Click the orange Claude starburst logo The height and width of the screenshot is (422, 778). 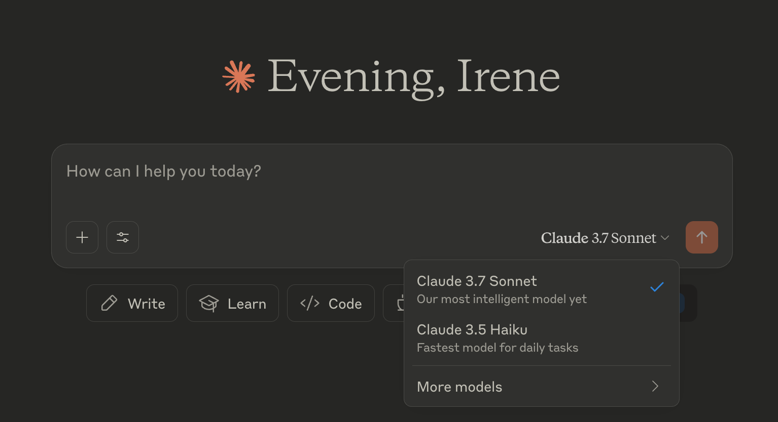[239, 77]
